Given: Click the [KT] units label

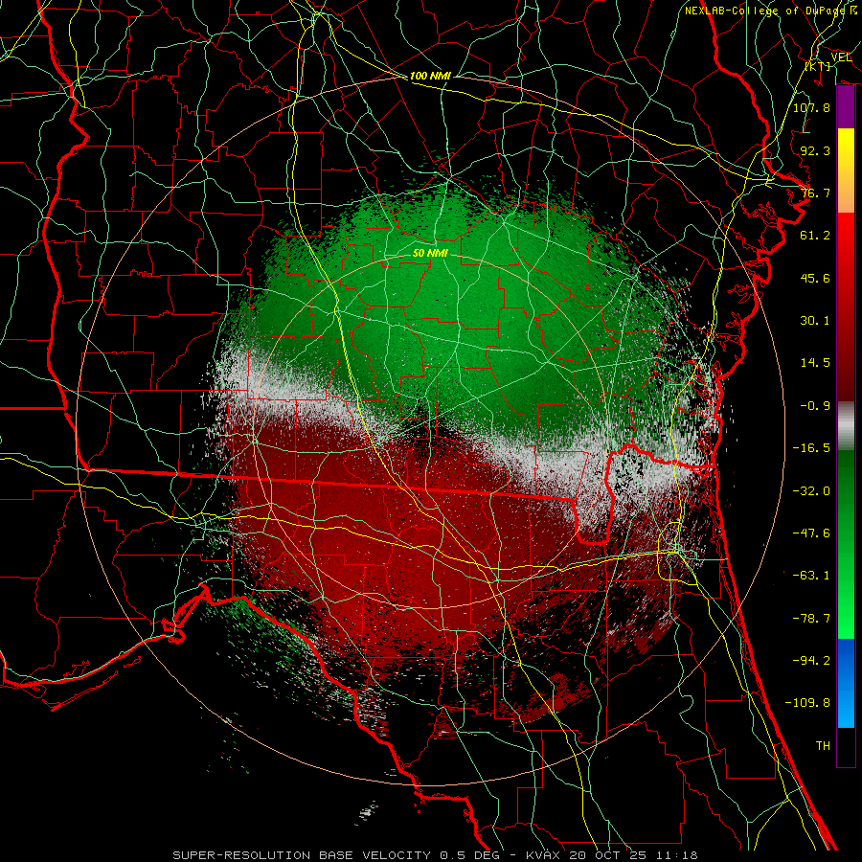Looking at the screenshot, I should coord(818,66).
